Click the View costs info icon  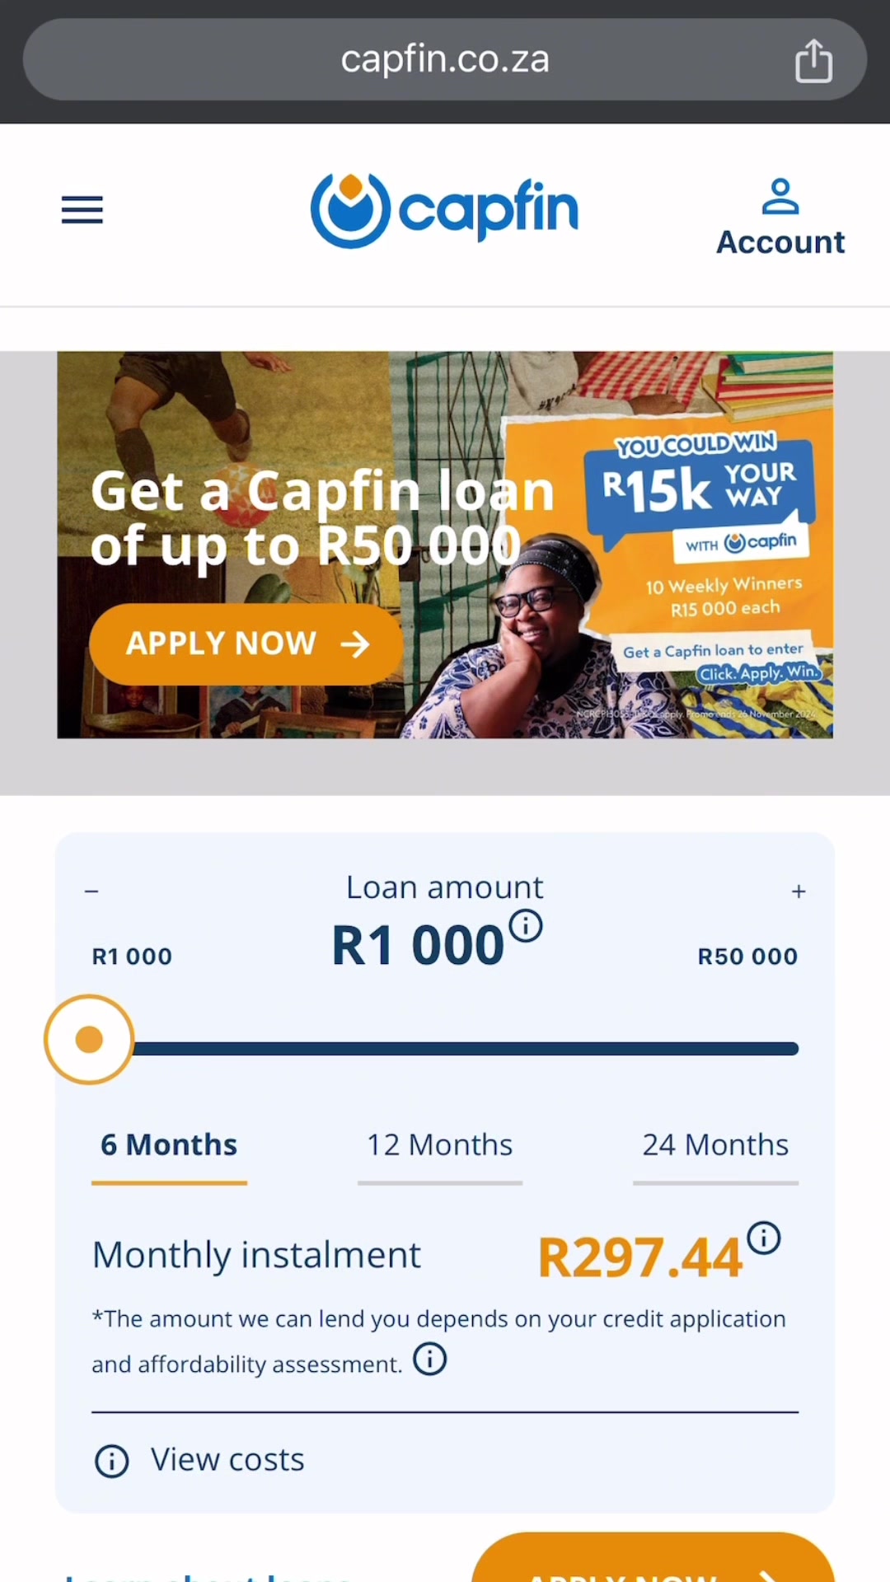112,1461
